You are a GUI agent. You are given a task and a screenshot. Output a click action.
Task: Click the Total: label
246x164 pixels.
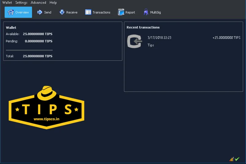tap(10, 56)
